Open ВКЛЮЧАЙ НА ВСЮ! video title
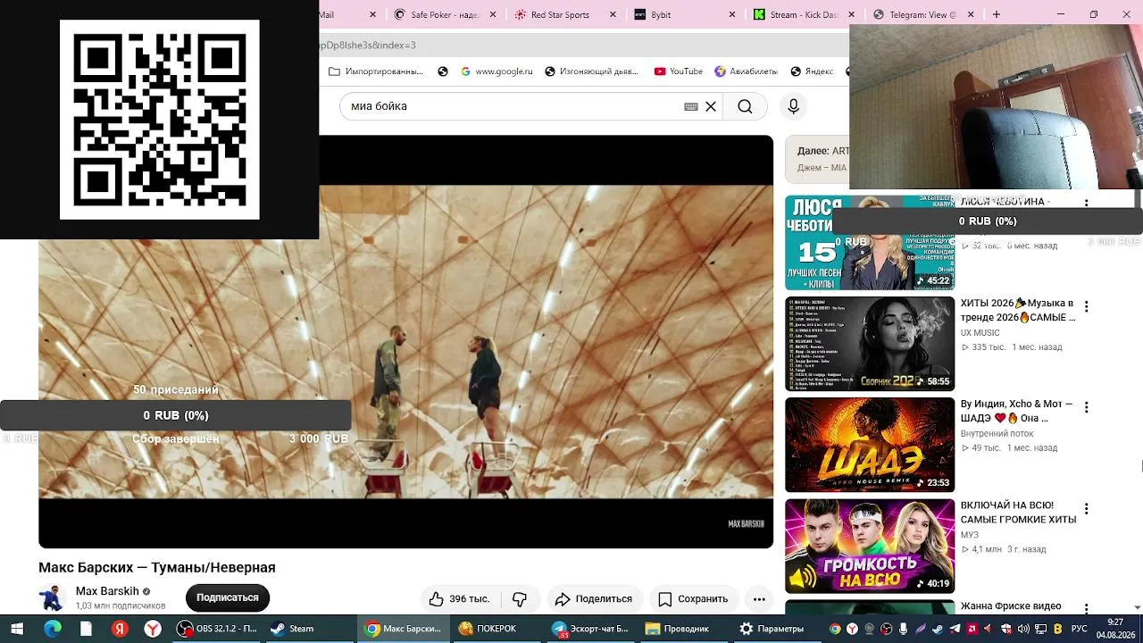This screenshot has height=643, width=1143. [1017, 513]
